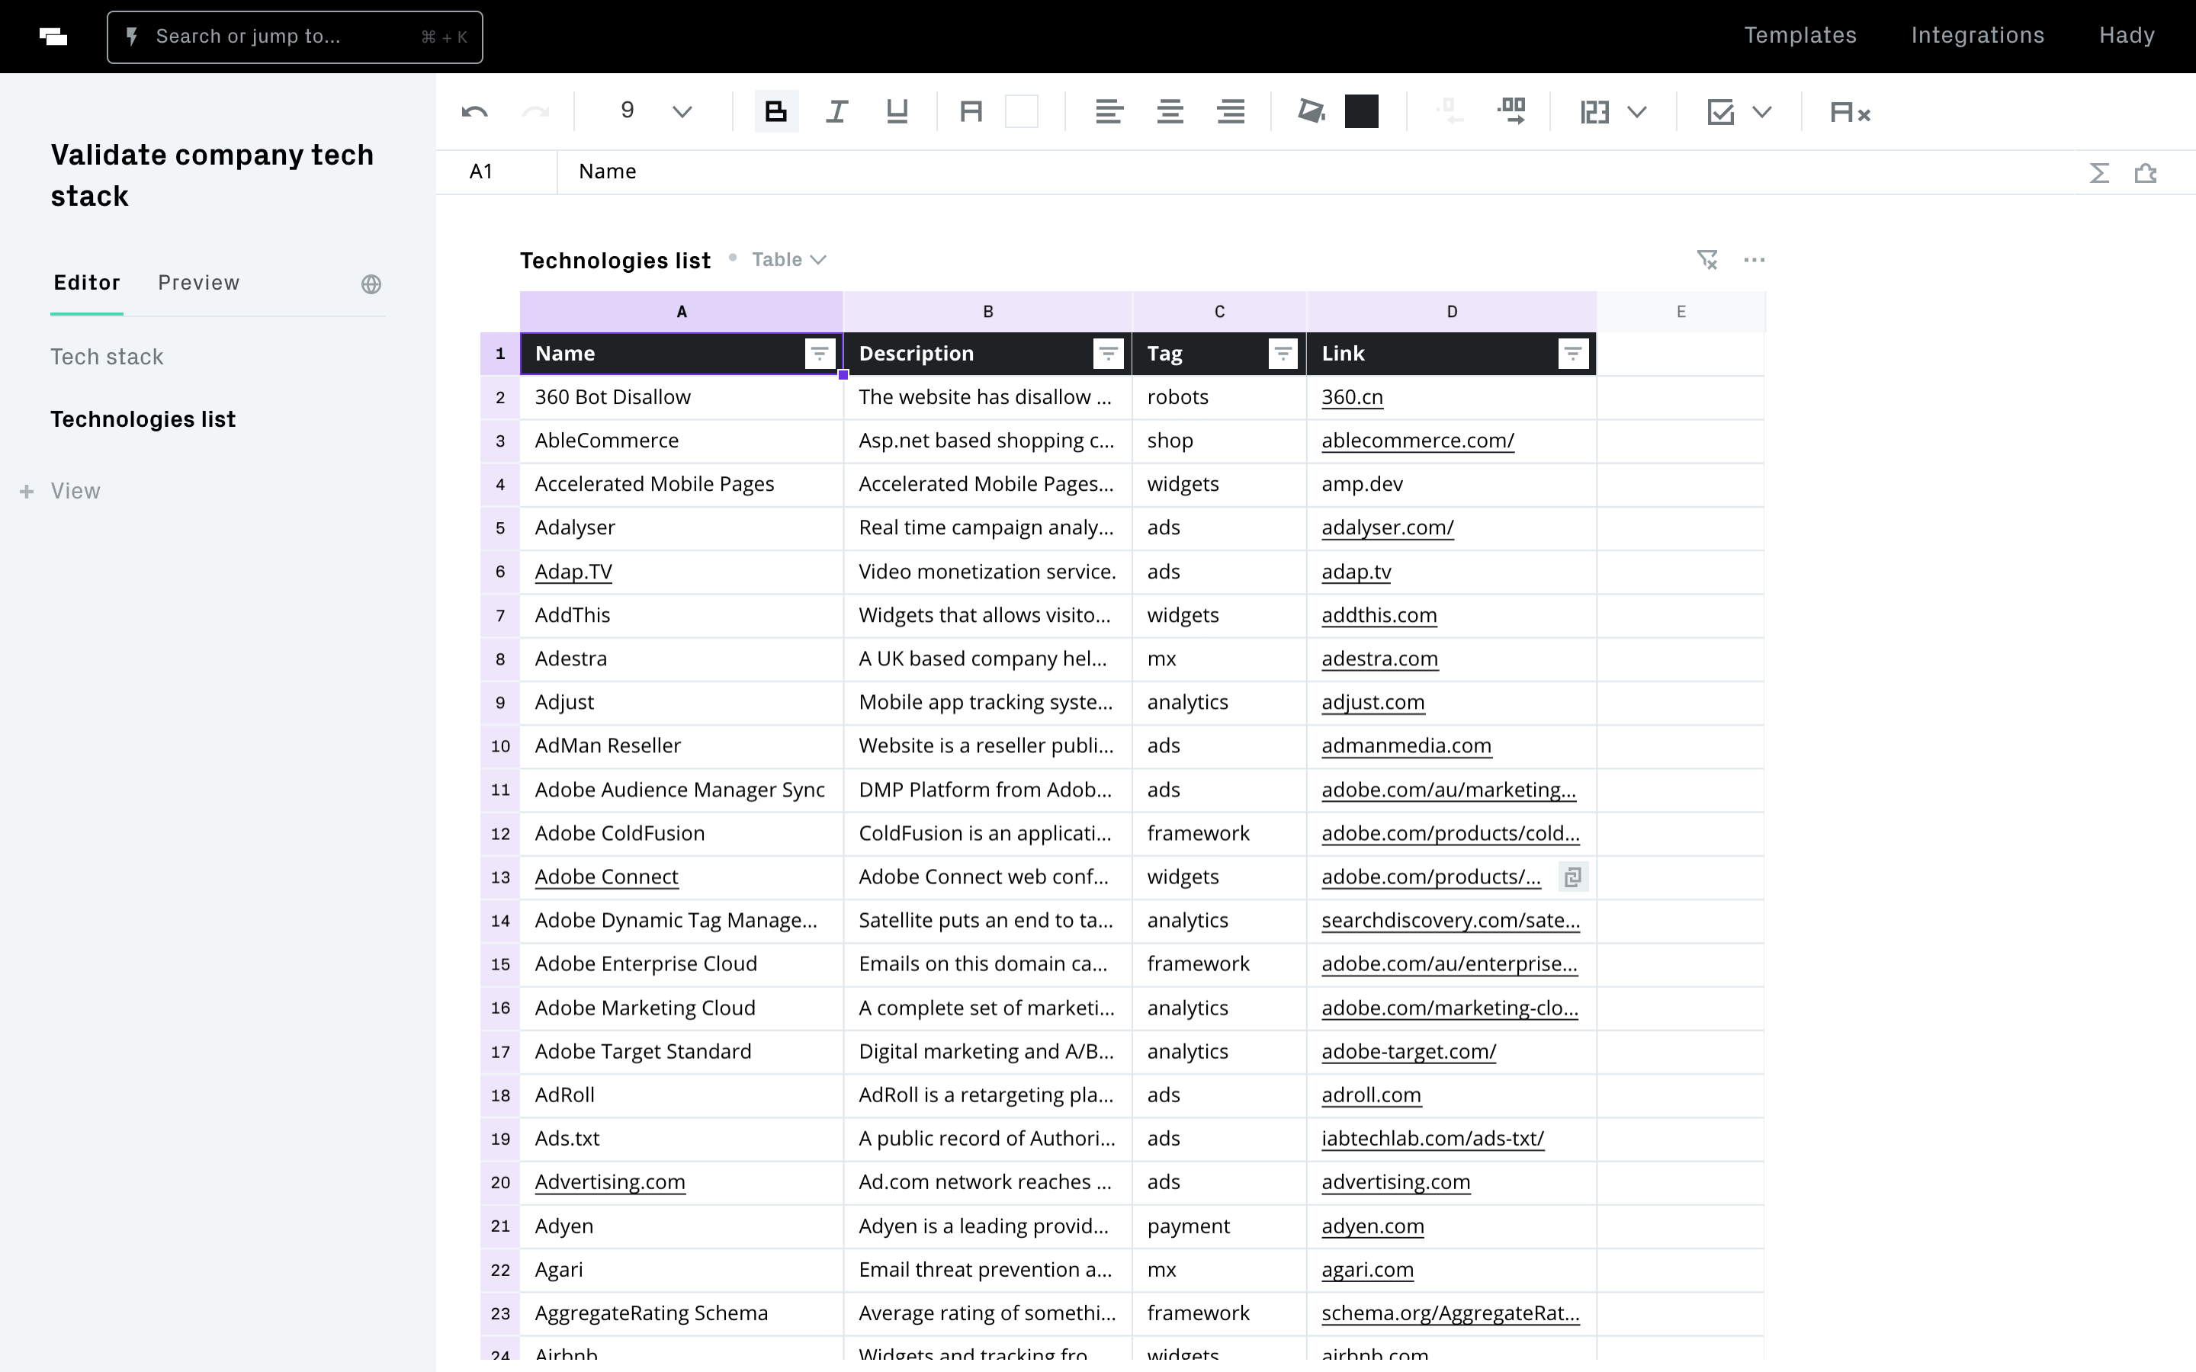Click the integrations puzzle icon in formula bar
This screenshot has height=1372, width=2196.
point(2145,172)
